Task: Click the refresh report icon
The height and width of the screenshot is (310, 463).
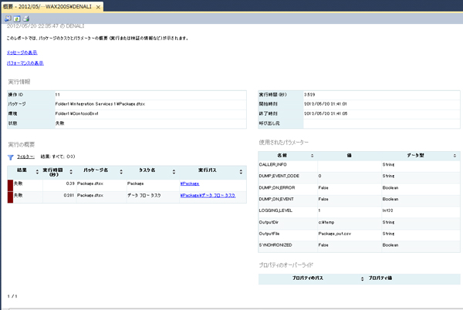Action: point(17,19)
